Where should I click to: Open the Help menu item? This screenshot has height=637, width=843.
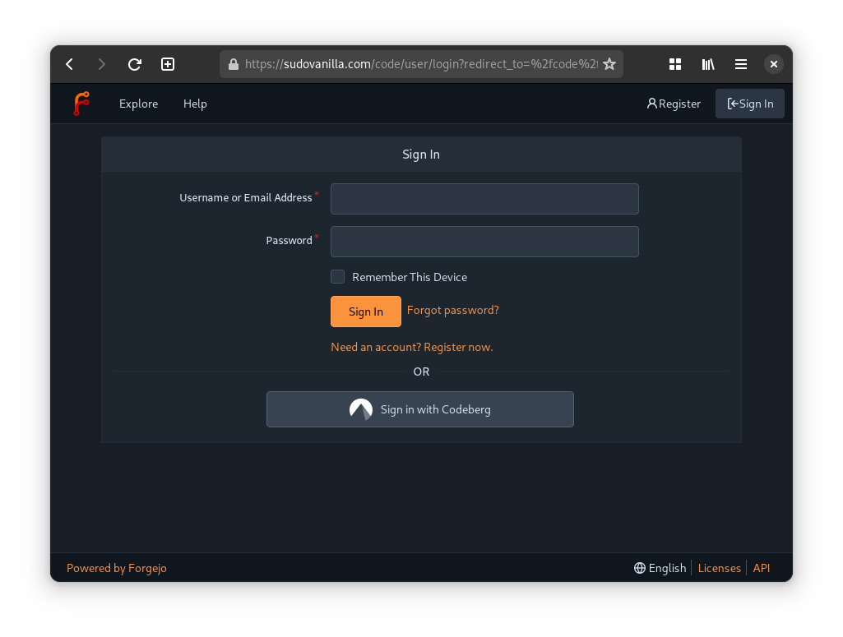point(195,104)
